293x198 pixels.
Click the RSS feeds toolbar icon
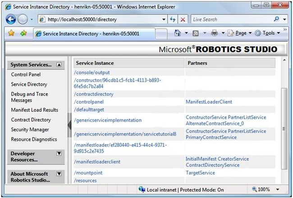click(196, 33)
